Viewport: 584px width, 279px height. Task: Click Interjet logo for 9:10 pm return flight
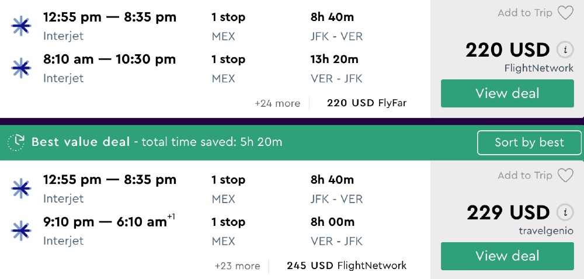[21, 231]
